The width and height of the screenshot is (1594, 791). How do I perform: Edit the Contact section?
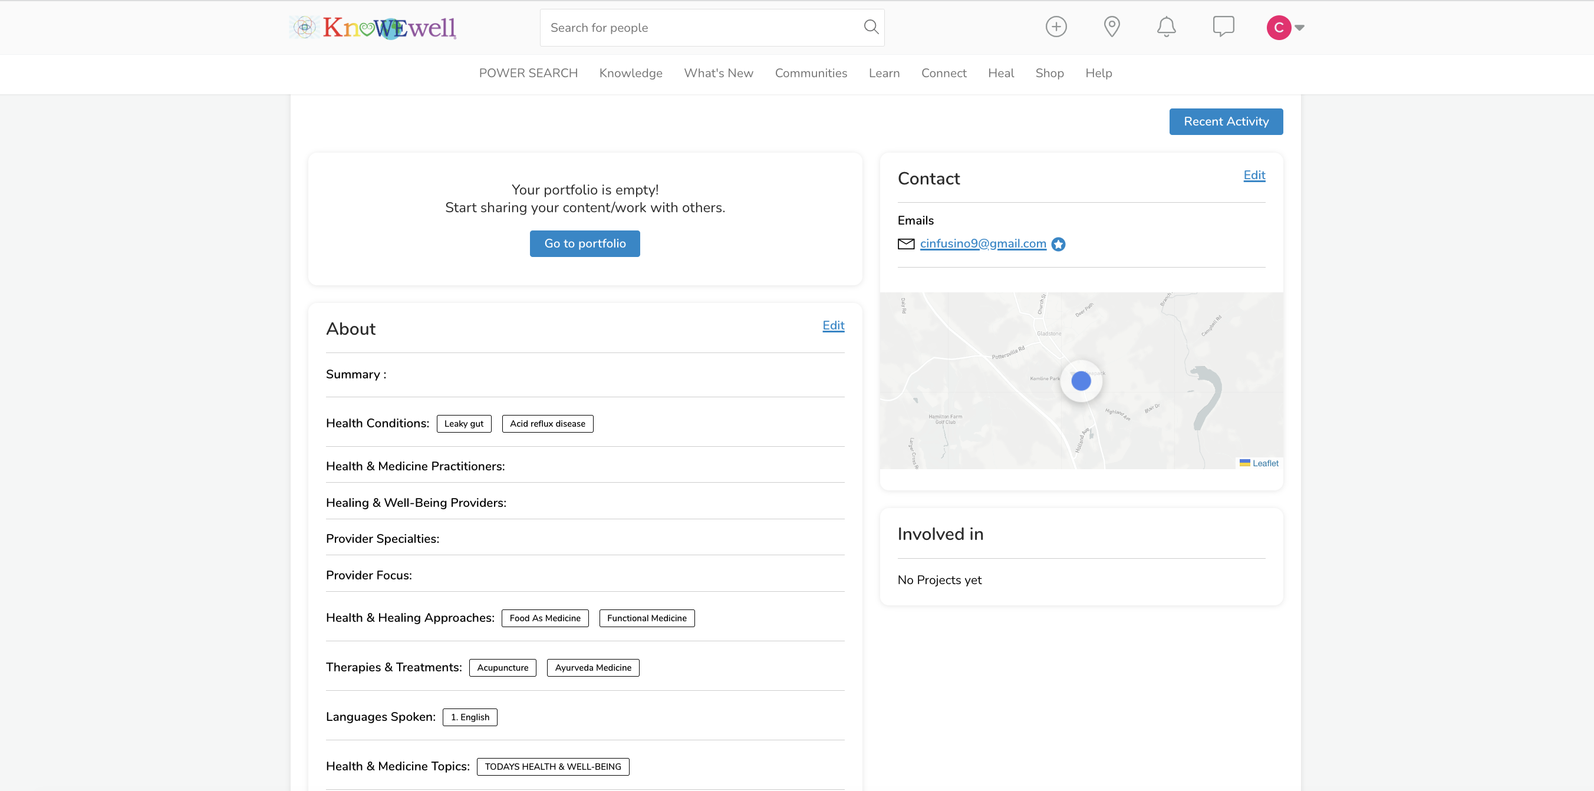tap(1254, 175)
